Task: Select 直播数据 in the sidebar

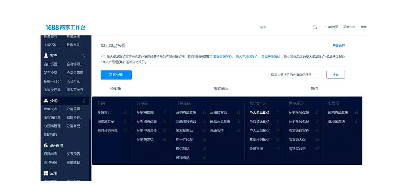Action: coord(73,163)
